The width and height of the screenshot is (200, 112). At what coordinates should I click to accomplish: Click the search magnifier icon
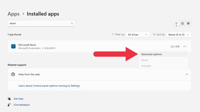click(72, 24)
